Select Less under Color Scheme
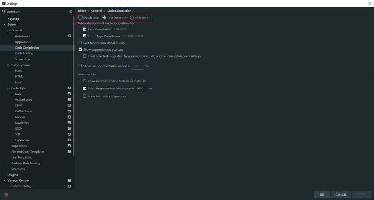The height and width of the screenshot is (200, 374). pos(18,82)
